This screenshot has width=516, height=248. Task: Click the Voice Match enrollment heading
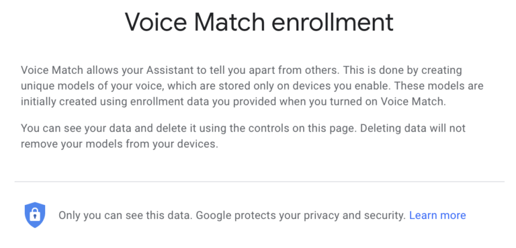pos(259,22)
